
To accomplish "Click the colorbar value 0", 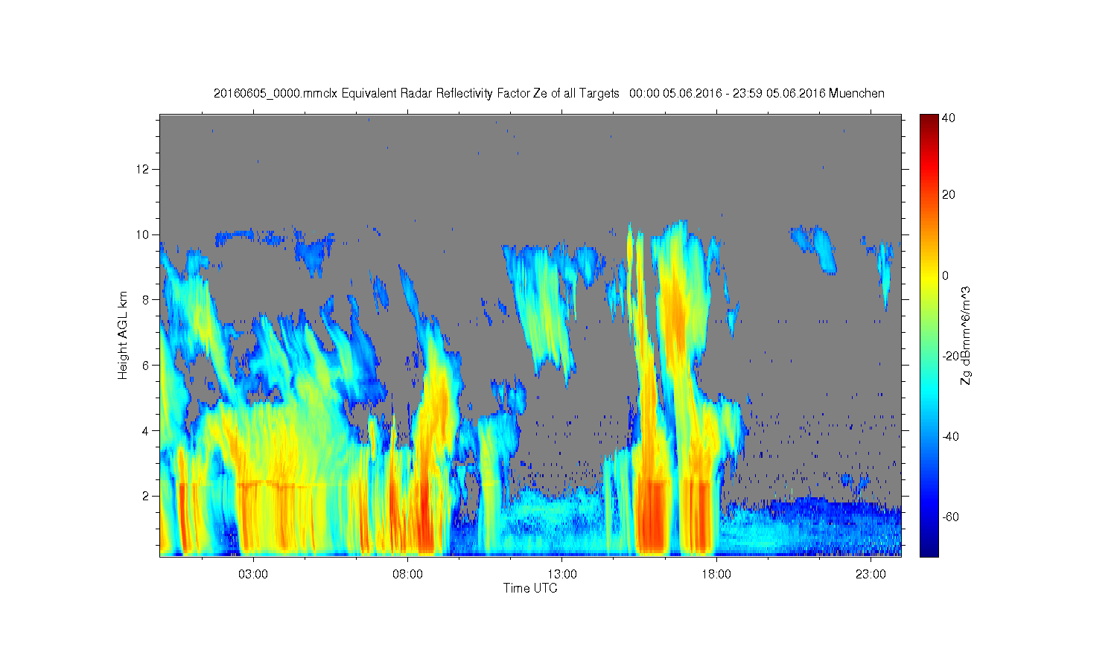I will (x=946, y=275).
